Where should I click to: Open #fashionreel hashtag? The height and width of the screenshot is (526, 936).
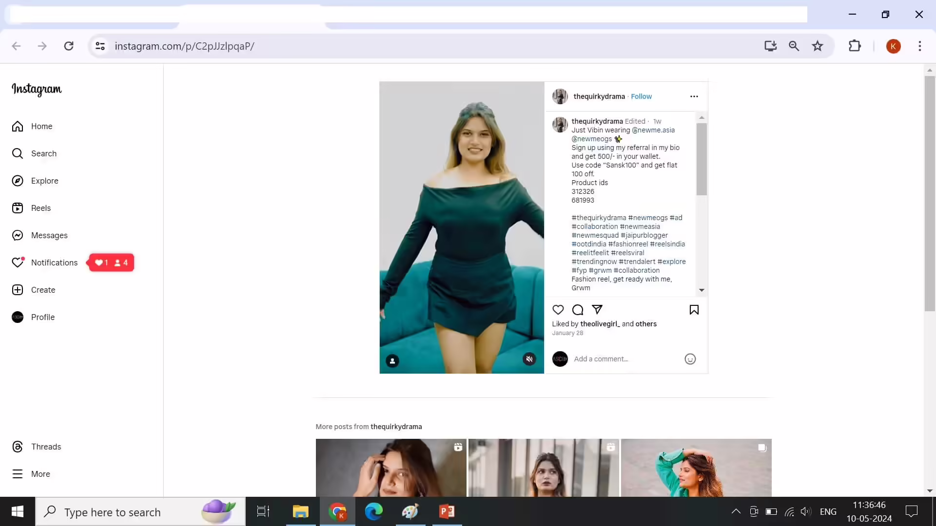click(628, 244)
